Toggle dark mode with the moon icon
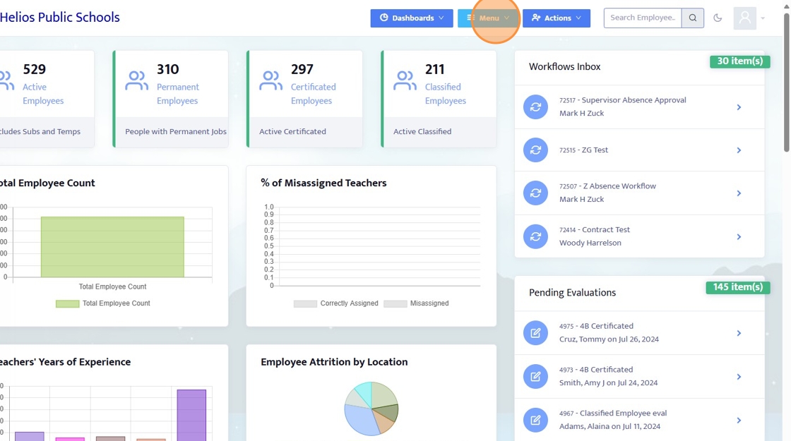Image resolution: width=791 pixels, height=441 pixels. point(718,18)
